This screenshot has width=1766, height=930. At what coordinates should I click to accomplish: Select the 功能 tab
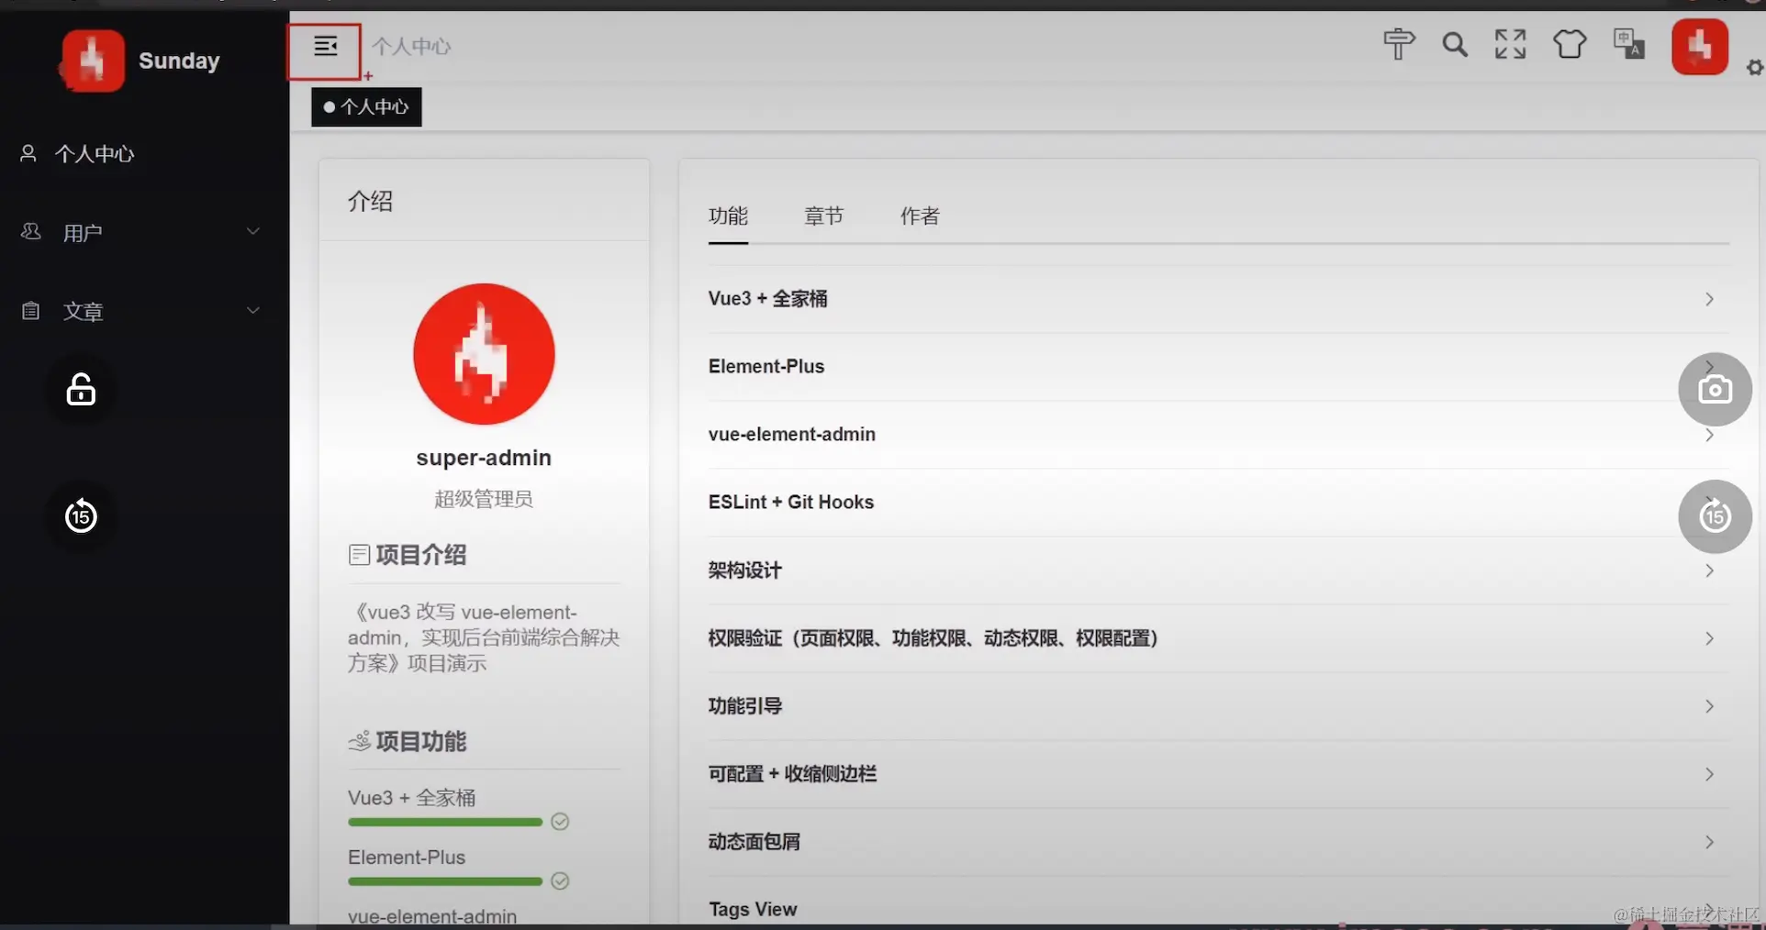(x=728, y=216)
